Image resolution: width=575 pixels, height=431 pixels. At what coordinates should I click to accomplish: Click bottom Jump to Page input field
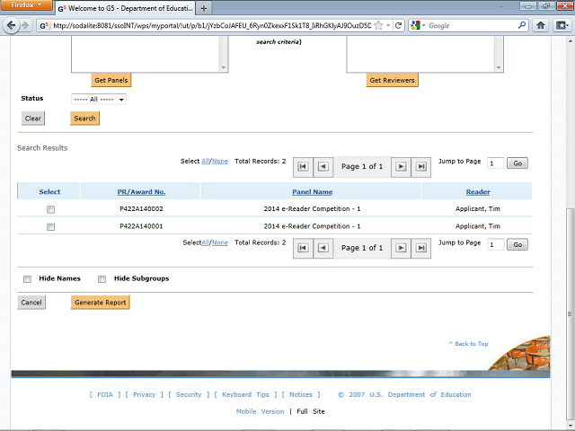pyautogui.click(x=495, y=244)
